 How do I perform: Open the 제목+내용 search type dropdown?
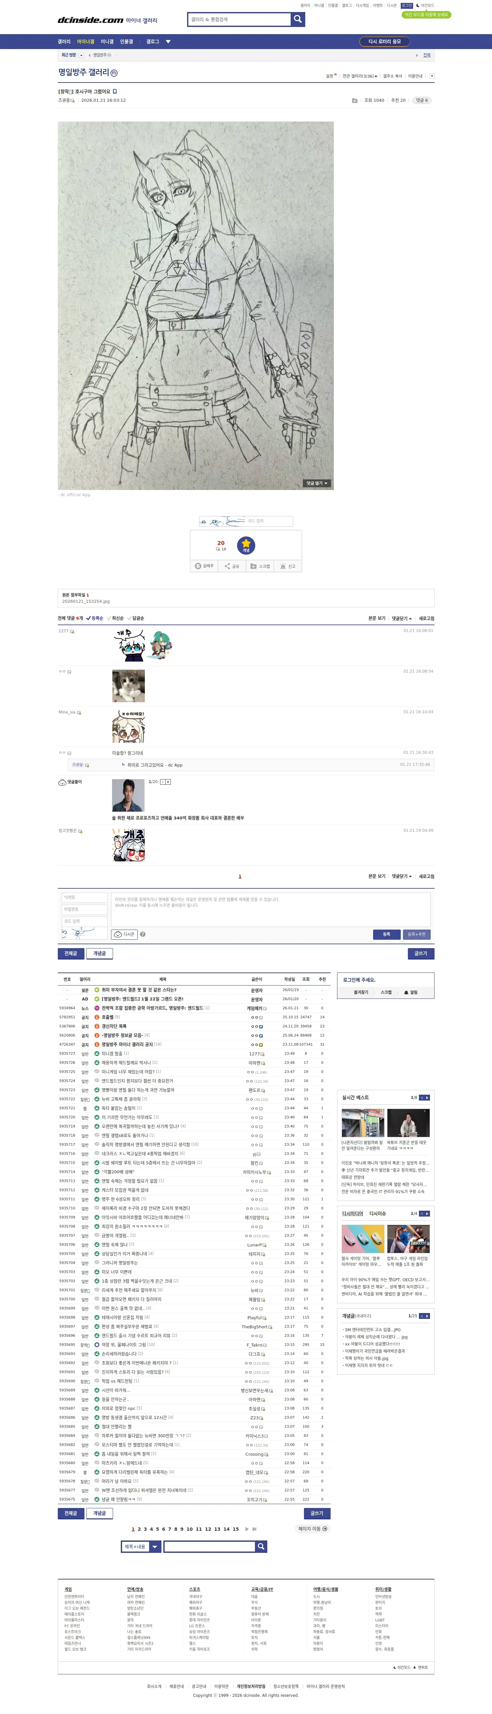(142, 1546)
